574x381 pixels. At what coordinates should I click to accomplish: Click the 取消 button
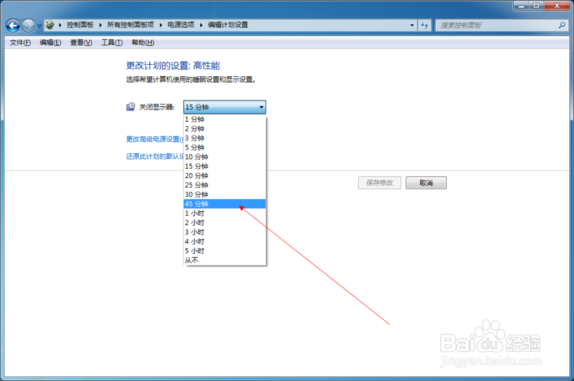[x=426, y=182]
